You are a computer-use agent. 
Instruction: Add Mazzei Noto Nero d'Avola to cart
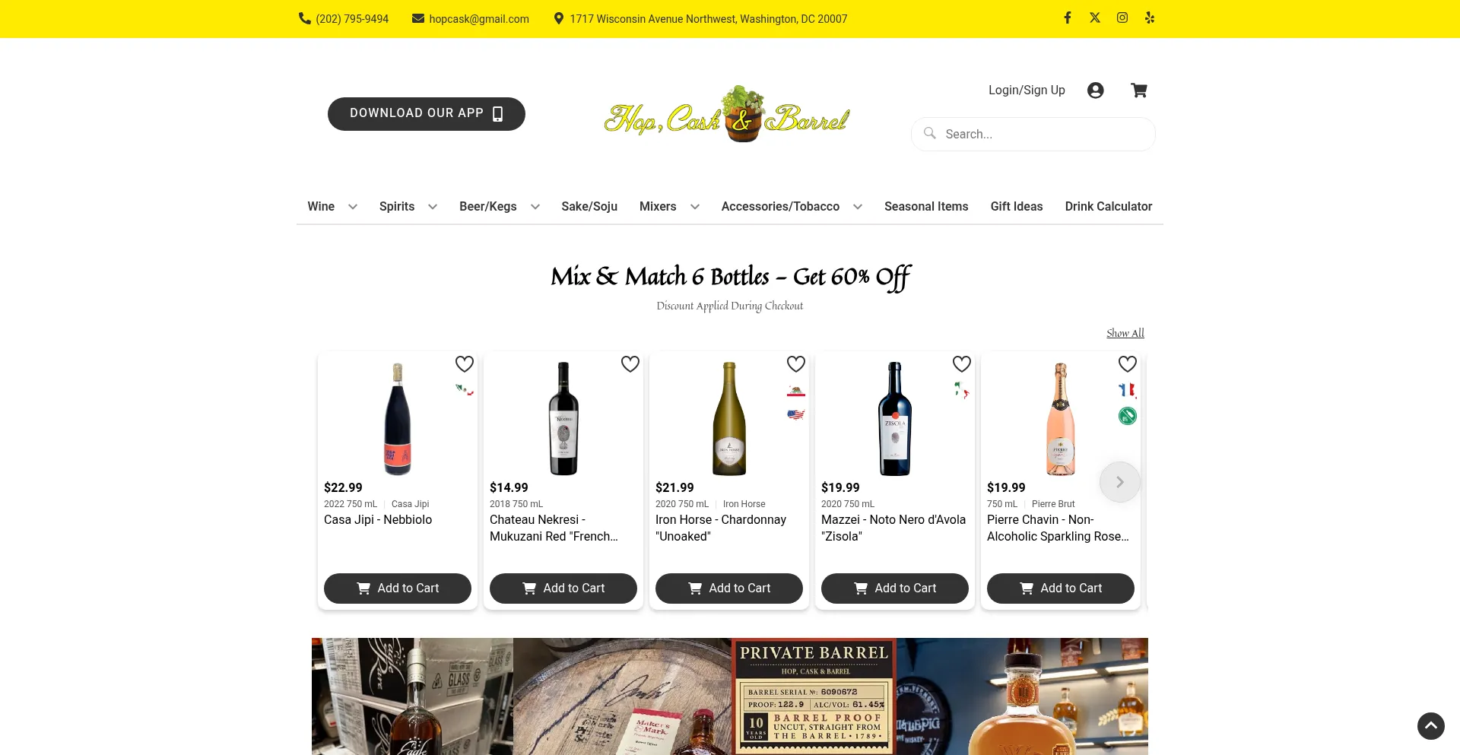(894, 588)
